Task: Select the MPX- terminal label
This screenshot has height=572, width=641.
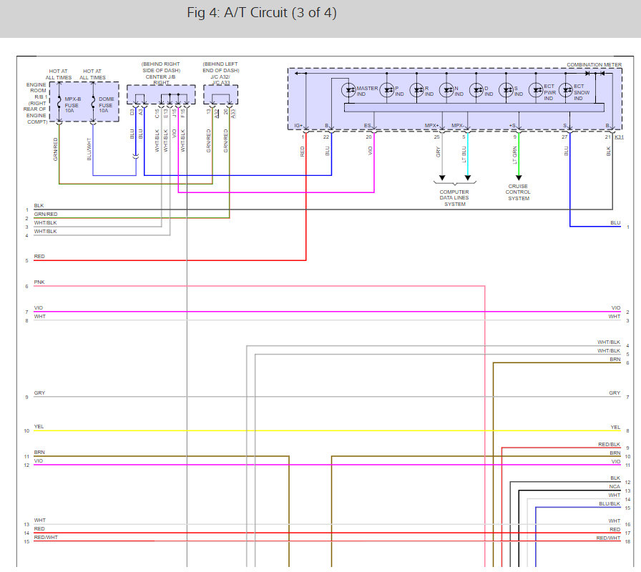Action: 458,125
